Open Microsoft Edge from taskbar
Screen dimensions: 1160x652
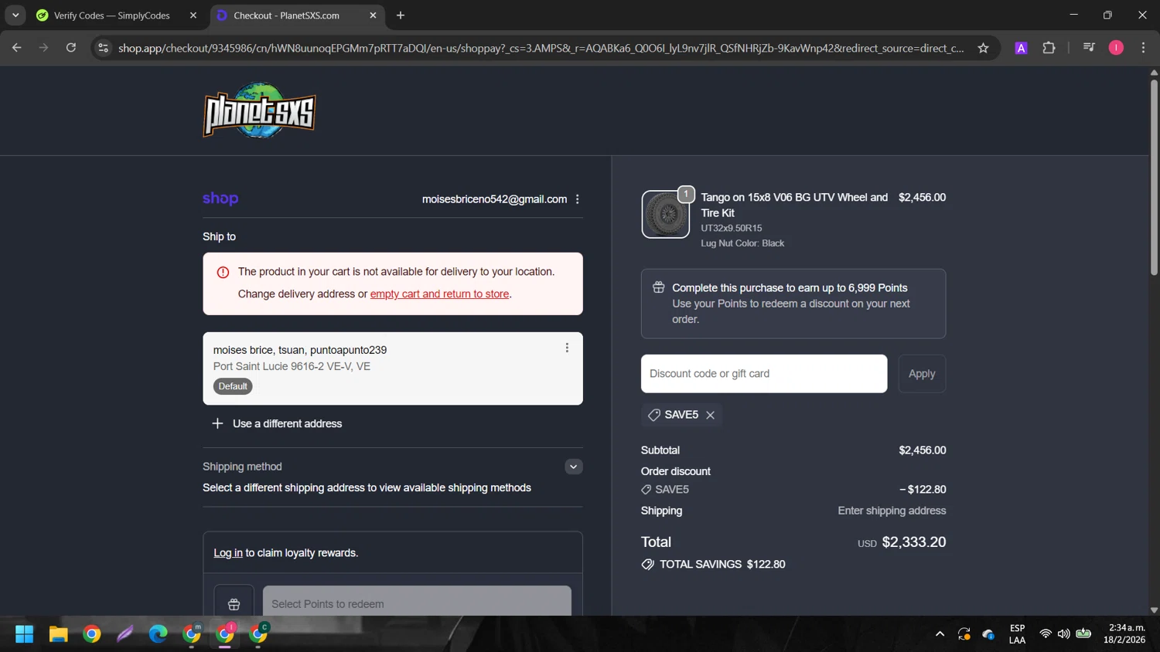[x=158, y=634]
